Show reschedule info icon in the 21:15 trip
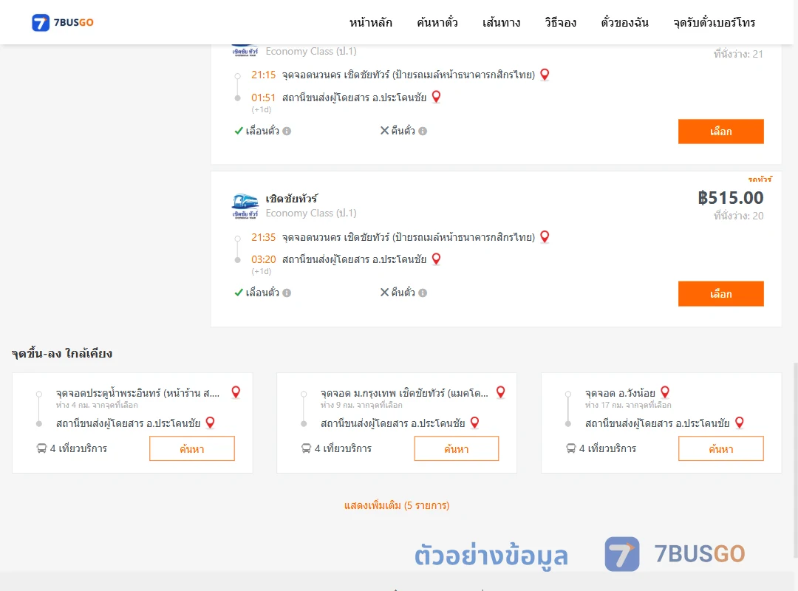Screen dimensions: 798x591 point(287,131)
